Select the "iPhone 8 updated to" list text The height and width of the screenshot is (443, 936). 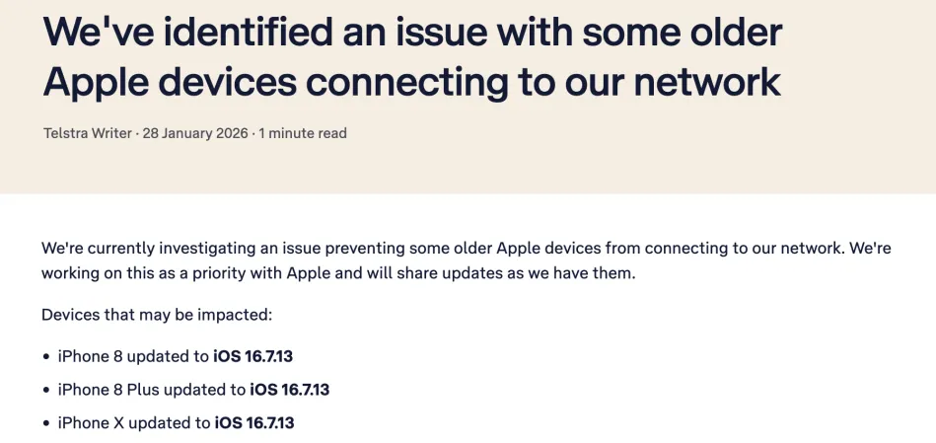133,356
